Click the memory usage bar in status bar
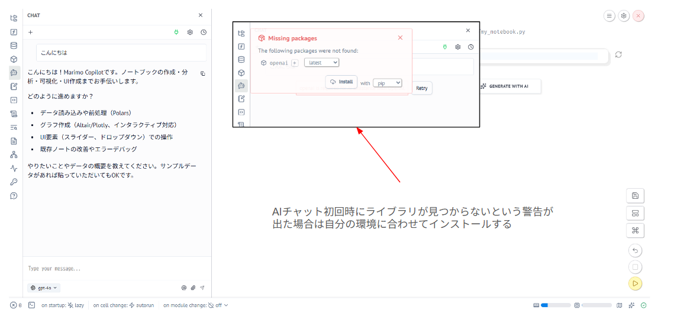Image resolution: width=677 pixels, height=332 pixels. pyautogui.click(x=596, y=305)
